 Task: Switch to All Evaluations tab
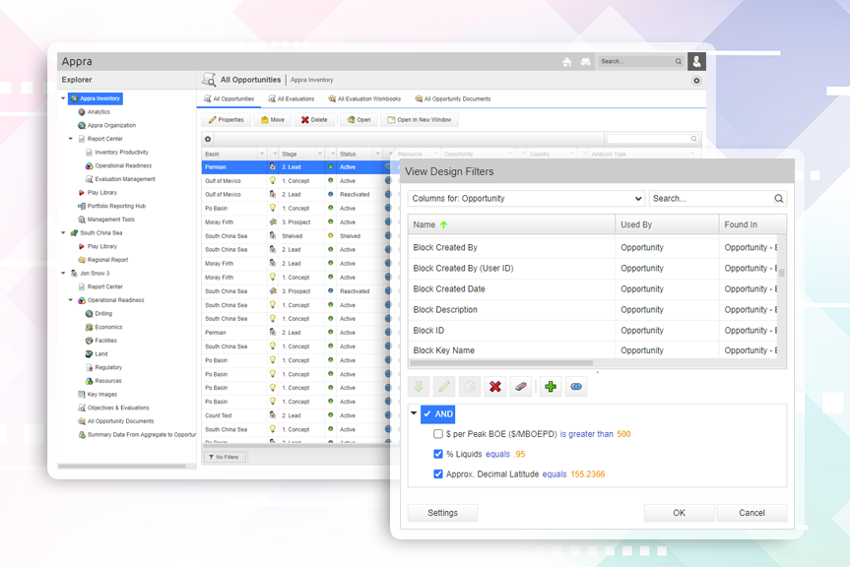coord(291,99)
